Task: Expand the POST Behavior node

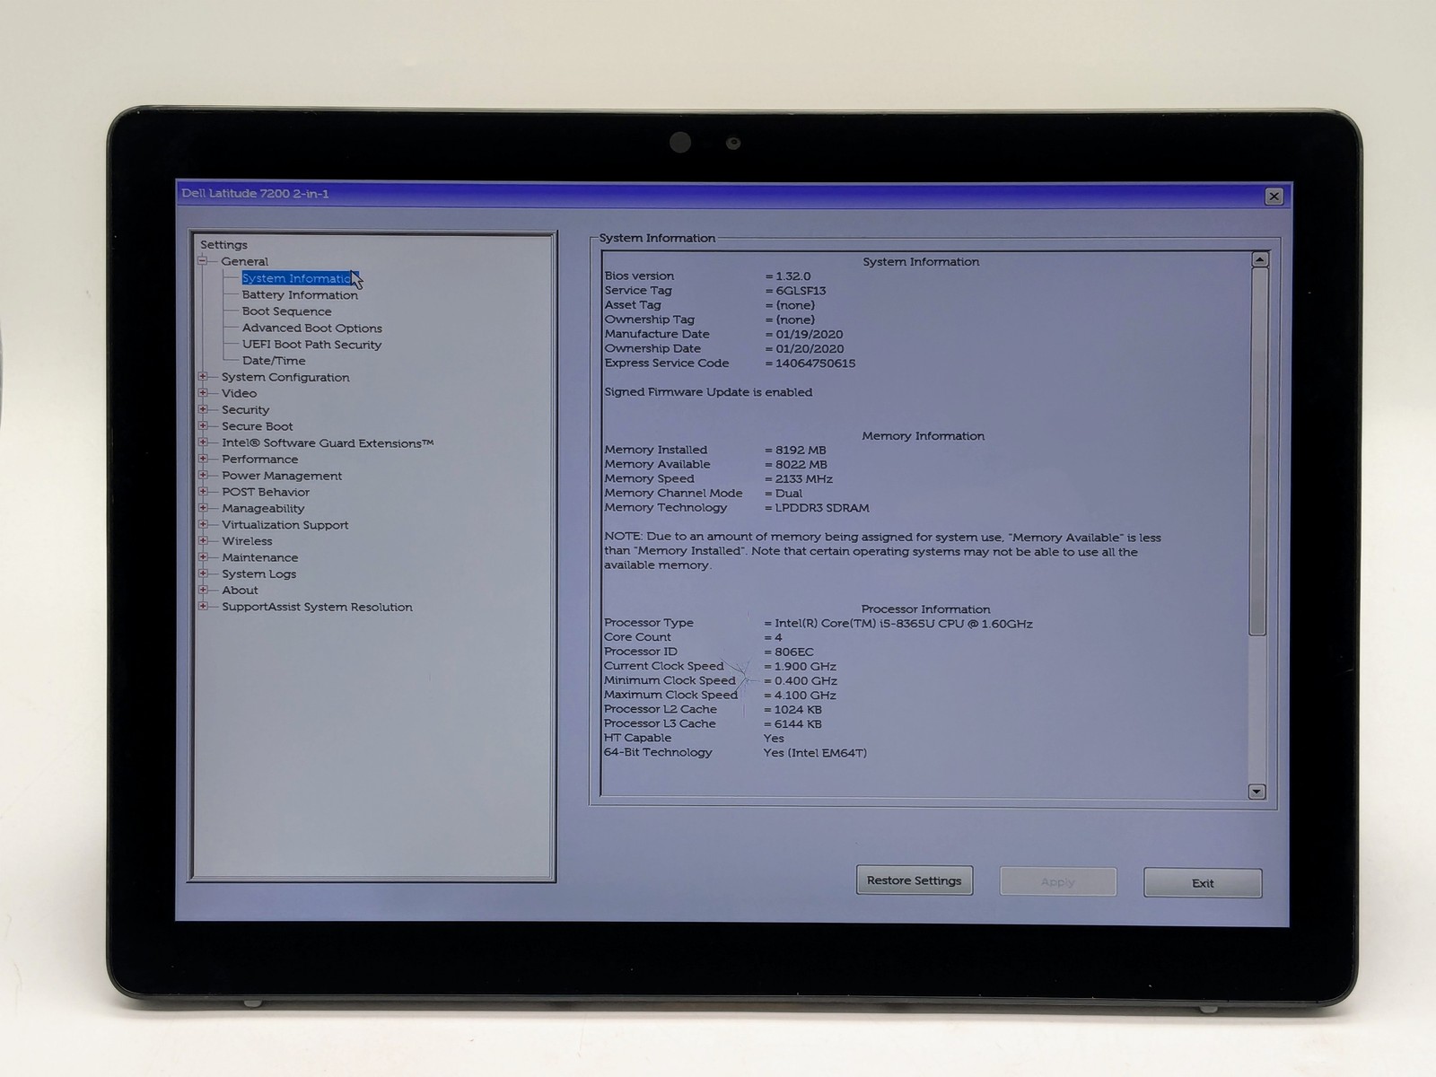Action: click(203, 492)
